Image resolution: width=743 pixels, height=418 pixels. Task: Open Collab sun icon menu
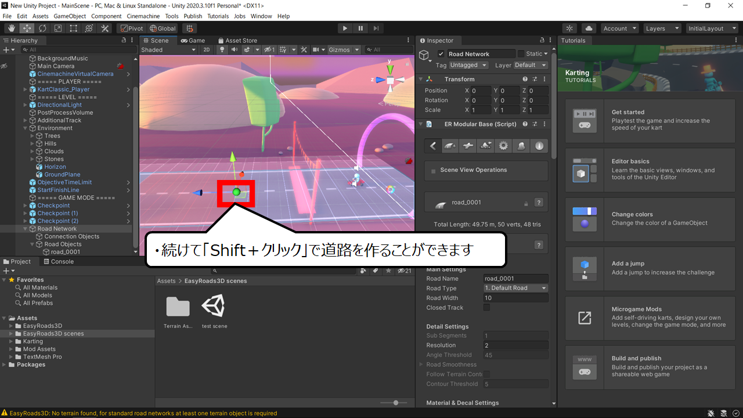coord(570,28)
